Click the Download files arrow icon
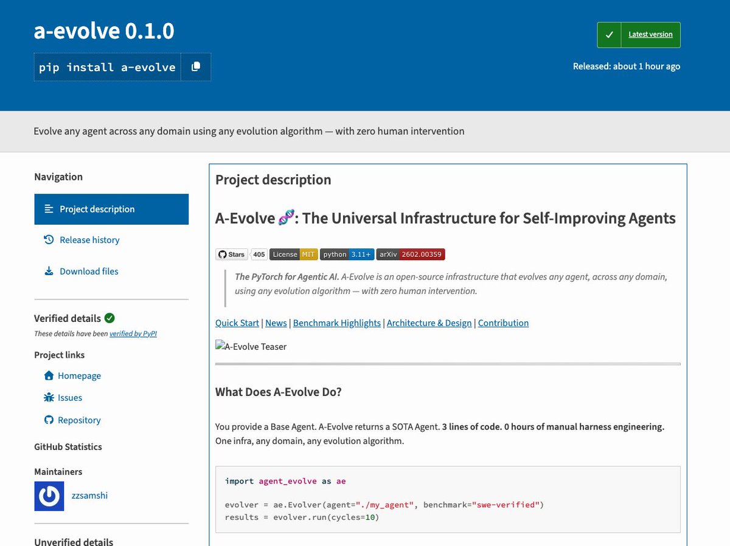This screenshot has width=730, height=546. pos(49,271)
